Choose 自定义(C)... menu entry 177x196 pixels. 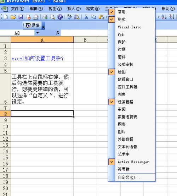pyautogui.click(x=132, y=178)
